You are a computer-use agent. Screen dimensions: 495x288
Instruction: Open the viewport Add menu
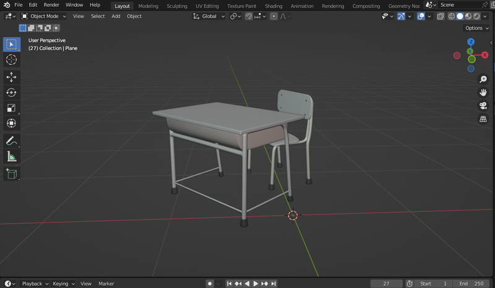click(x=116, y=16)
